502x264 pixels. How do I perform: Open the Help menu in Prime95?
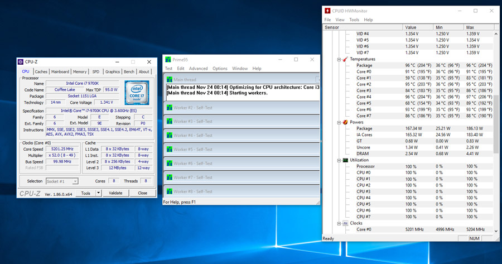(x=257, y=69)
